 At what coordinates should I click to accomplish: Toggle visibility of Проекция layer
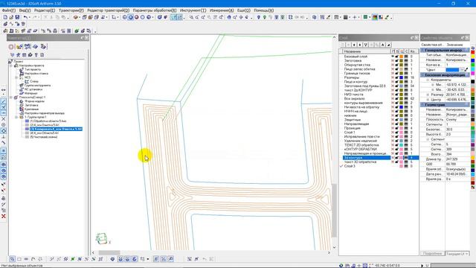(393, 128)
